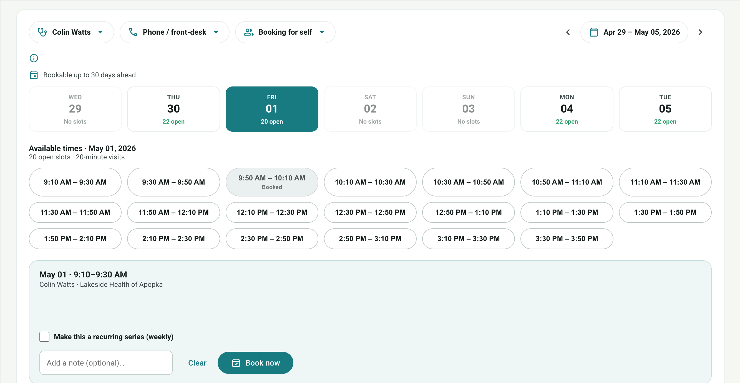The image size is (740, 383).
Task: Click calendar icon next to Bookable up to 30 days
Action: [34, 75]
